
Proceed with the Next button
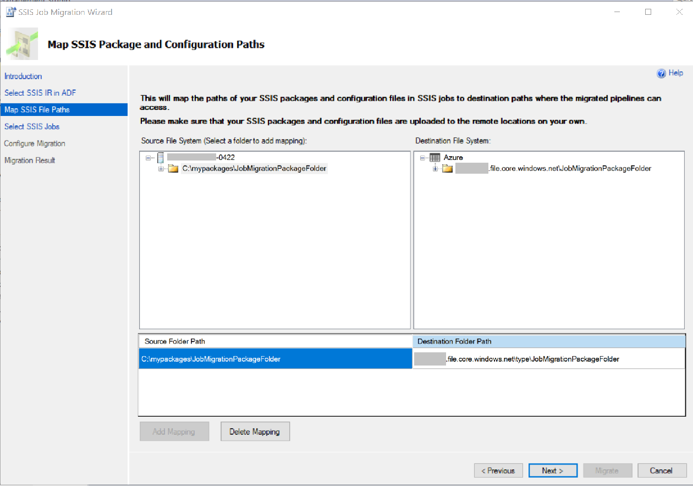[x=553, y=471]
